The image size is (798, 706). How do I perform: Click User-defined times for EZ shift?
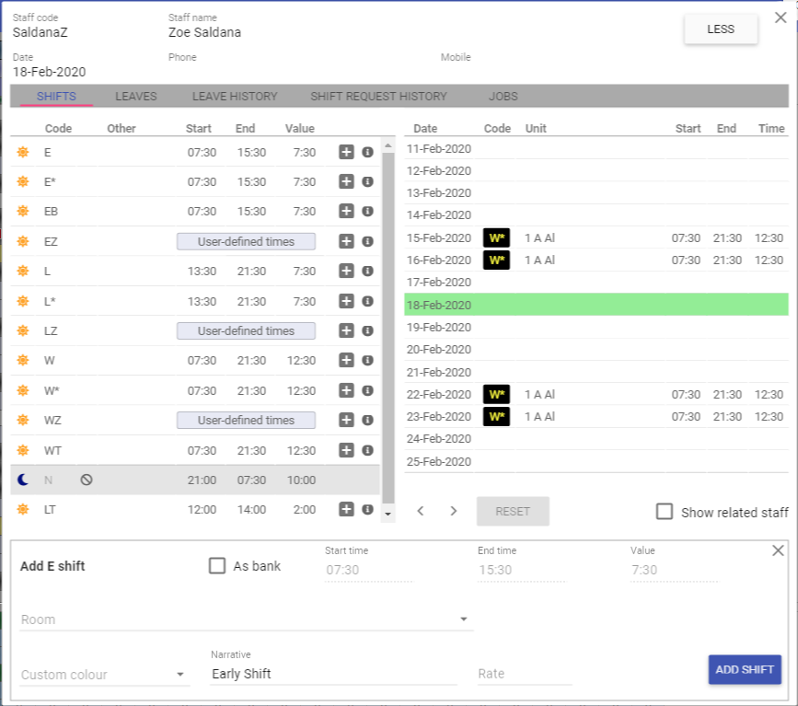[246, 241]
